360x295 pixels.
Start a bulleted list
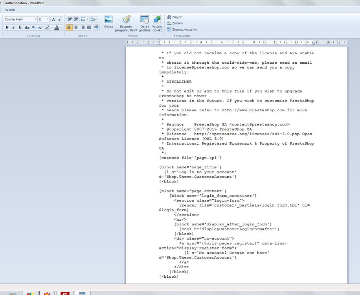point(83,19)
